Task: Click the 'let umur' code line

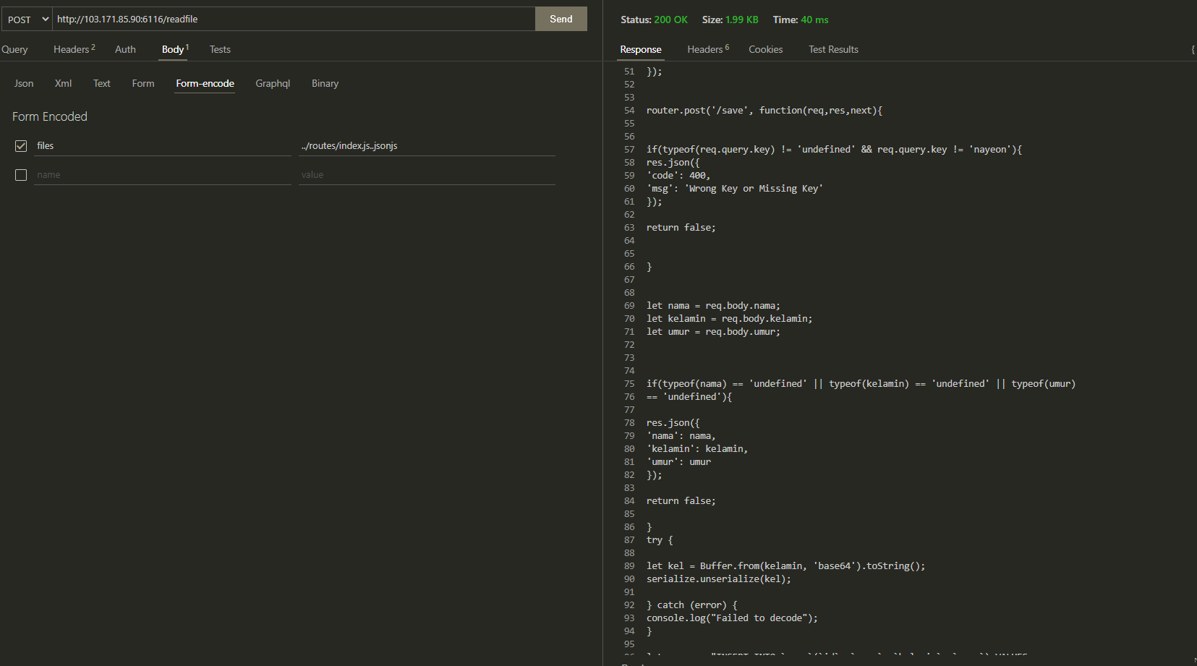Action: point(713,332)
